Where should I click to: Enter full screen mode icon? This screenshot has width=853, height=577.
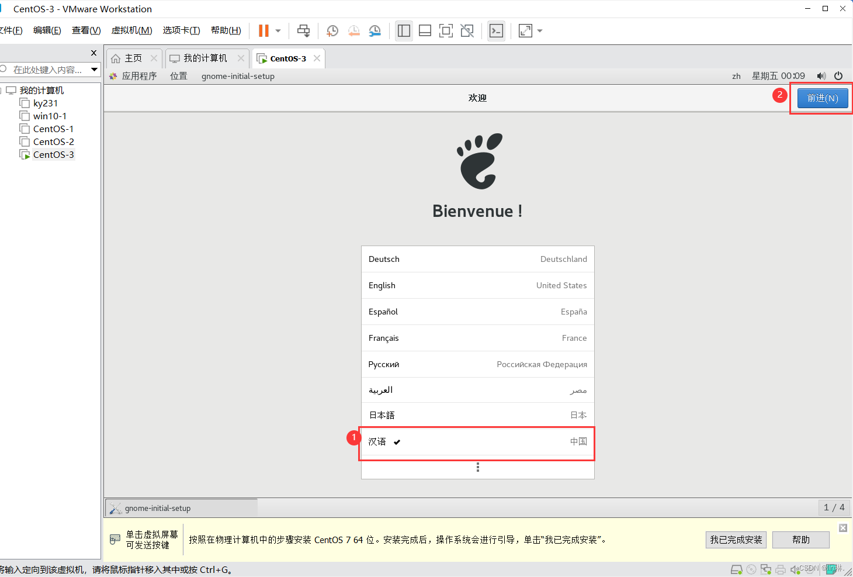coord(446,31)
